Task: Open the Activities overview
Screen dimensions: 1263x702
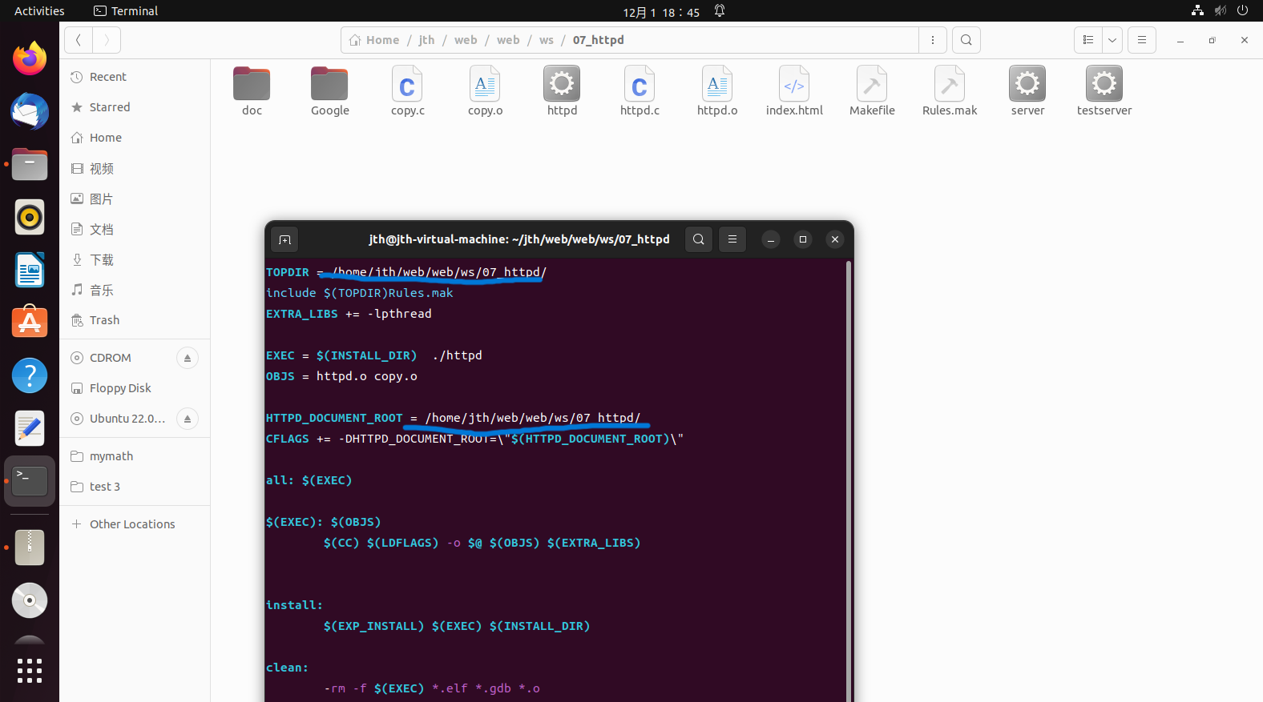Action: (39, 11)
